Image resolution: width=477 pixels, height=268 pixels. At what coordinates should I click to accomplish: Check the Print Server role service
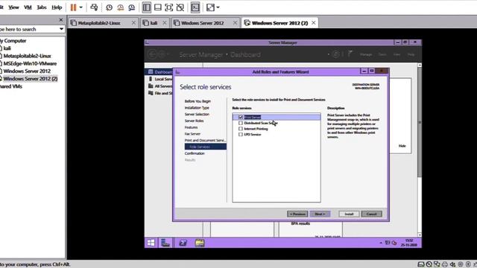click(x=241, y=117)
